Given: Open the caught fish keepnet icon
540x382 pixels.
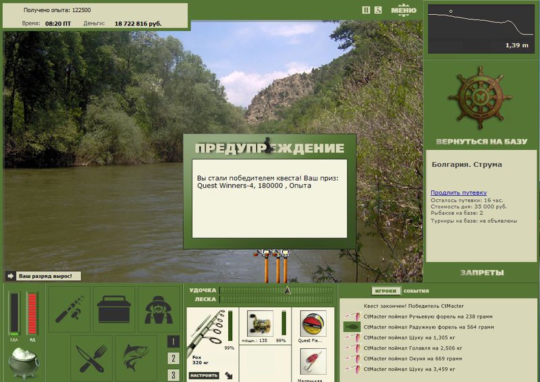Looking at the screenshot, I should click(x=136, y=358).
